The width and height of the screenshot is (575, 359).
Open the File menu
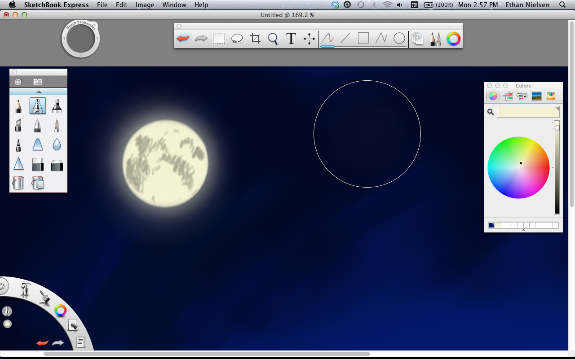point(102,5)
